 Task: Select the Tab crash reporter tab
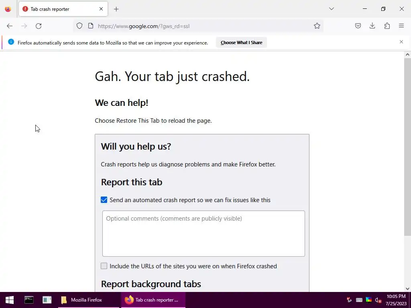tap(63, 9)
